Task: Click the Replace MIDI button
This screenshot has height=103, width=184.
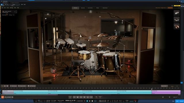Action: 22,86
